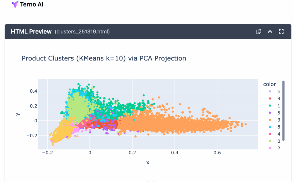Click the orange swatch for cluster 3
The image size is (294, 182).
coord(270,120)
